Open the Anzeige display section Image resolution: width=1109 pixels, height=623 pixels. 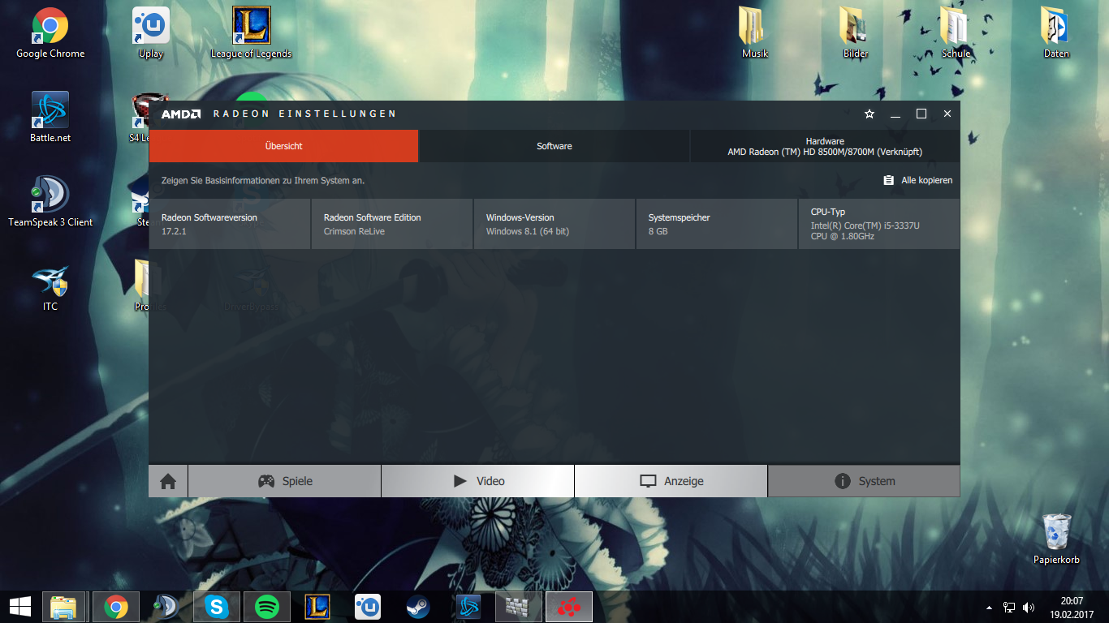[x=671, y=481]
